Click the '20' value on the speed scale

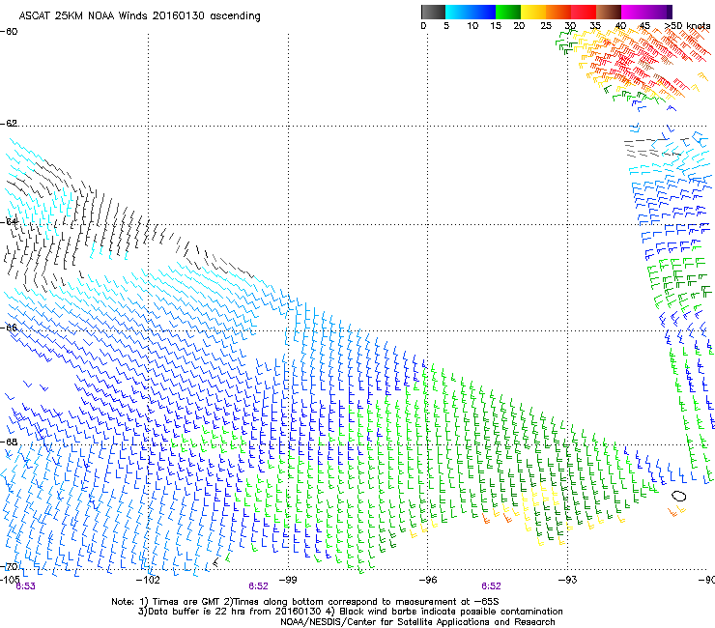pos(519,25)
